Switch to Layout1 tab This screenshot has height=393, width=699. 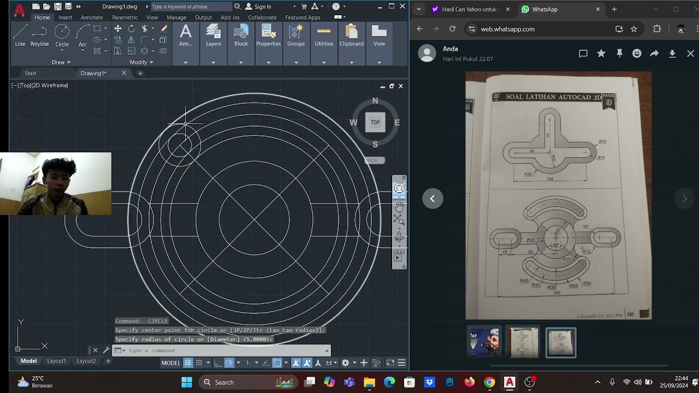(x=56, y=361)
